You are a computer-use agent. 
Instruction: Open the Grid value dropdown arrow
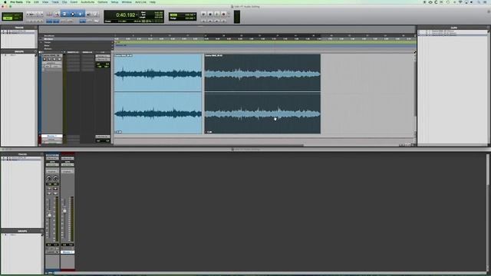[x=195, y=15]
